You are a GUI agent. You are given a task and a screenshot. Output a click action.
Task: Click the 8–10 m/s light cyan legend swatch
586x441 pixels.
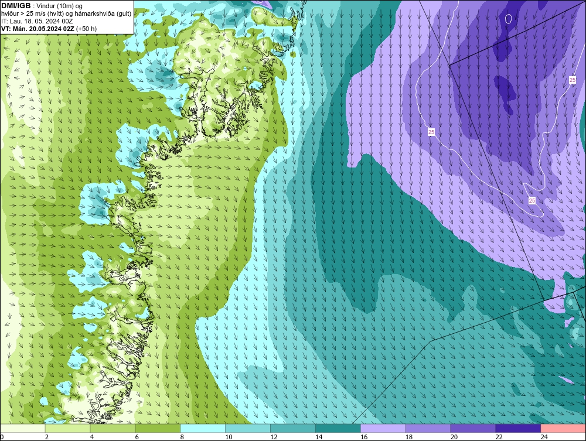point(203,428)
